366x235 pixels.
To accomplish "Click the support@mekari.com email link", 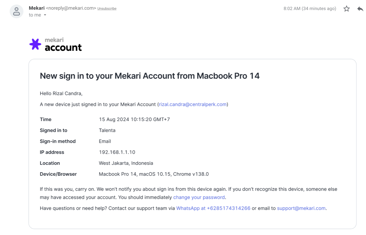I will 301,208.
